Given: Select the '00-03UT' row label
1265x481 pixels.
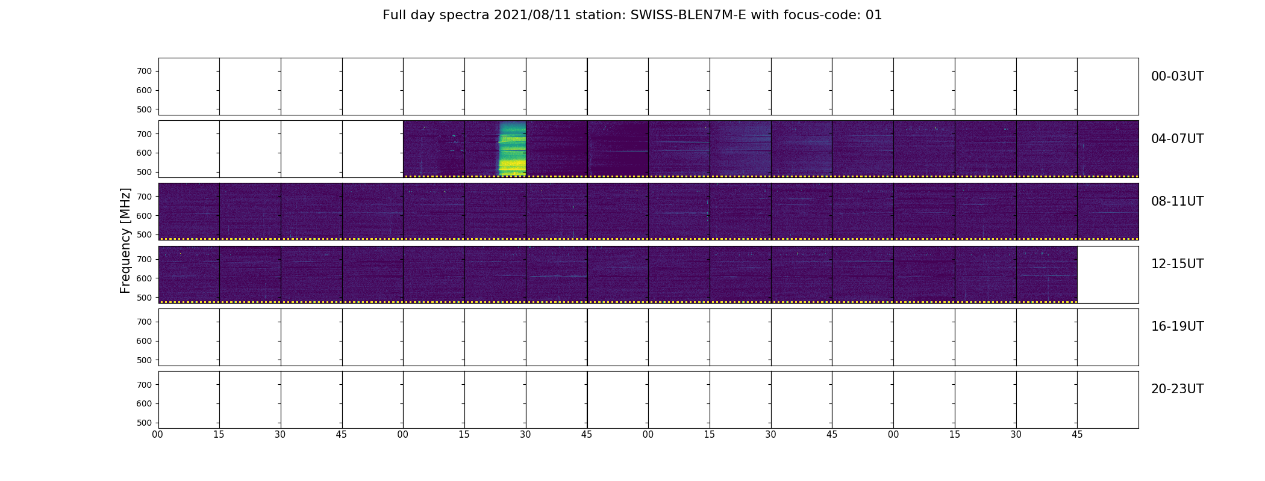Looking at the screenshot, I should 1177,76.
